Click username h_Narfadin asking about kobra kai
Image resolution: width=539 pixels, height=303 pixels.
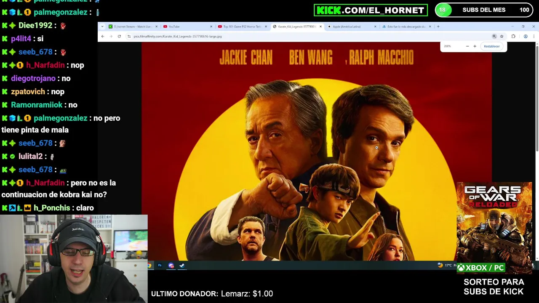[x=45, y=183]
